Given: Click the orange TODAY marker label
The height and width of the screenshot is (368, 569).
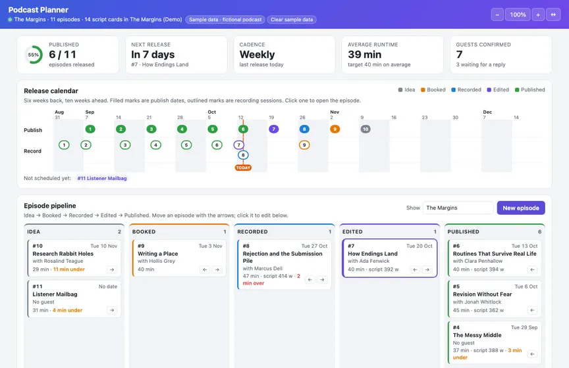Looking at the screenshot, I should tap(243, 168).
